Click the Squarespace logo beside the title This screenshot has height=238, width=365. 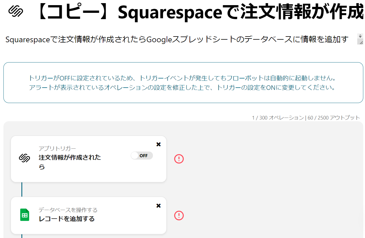(15, 11)
